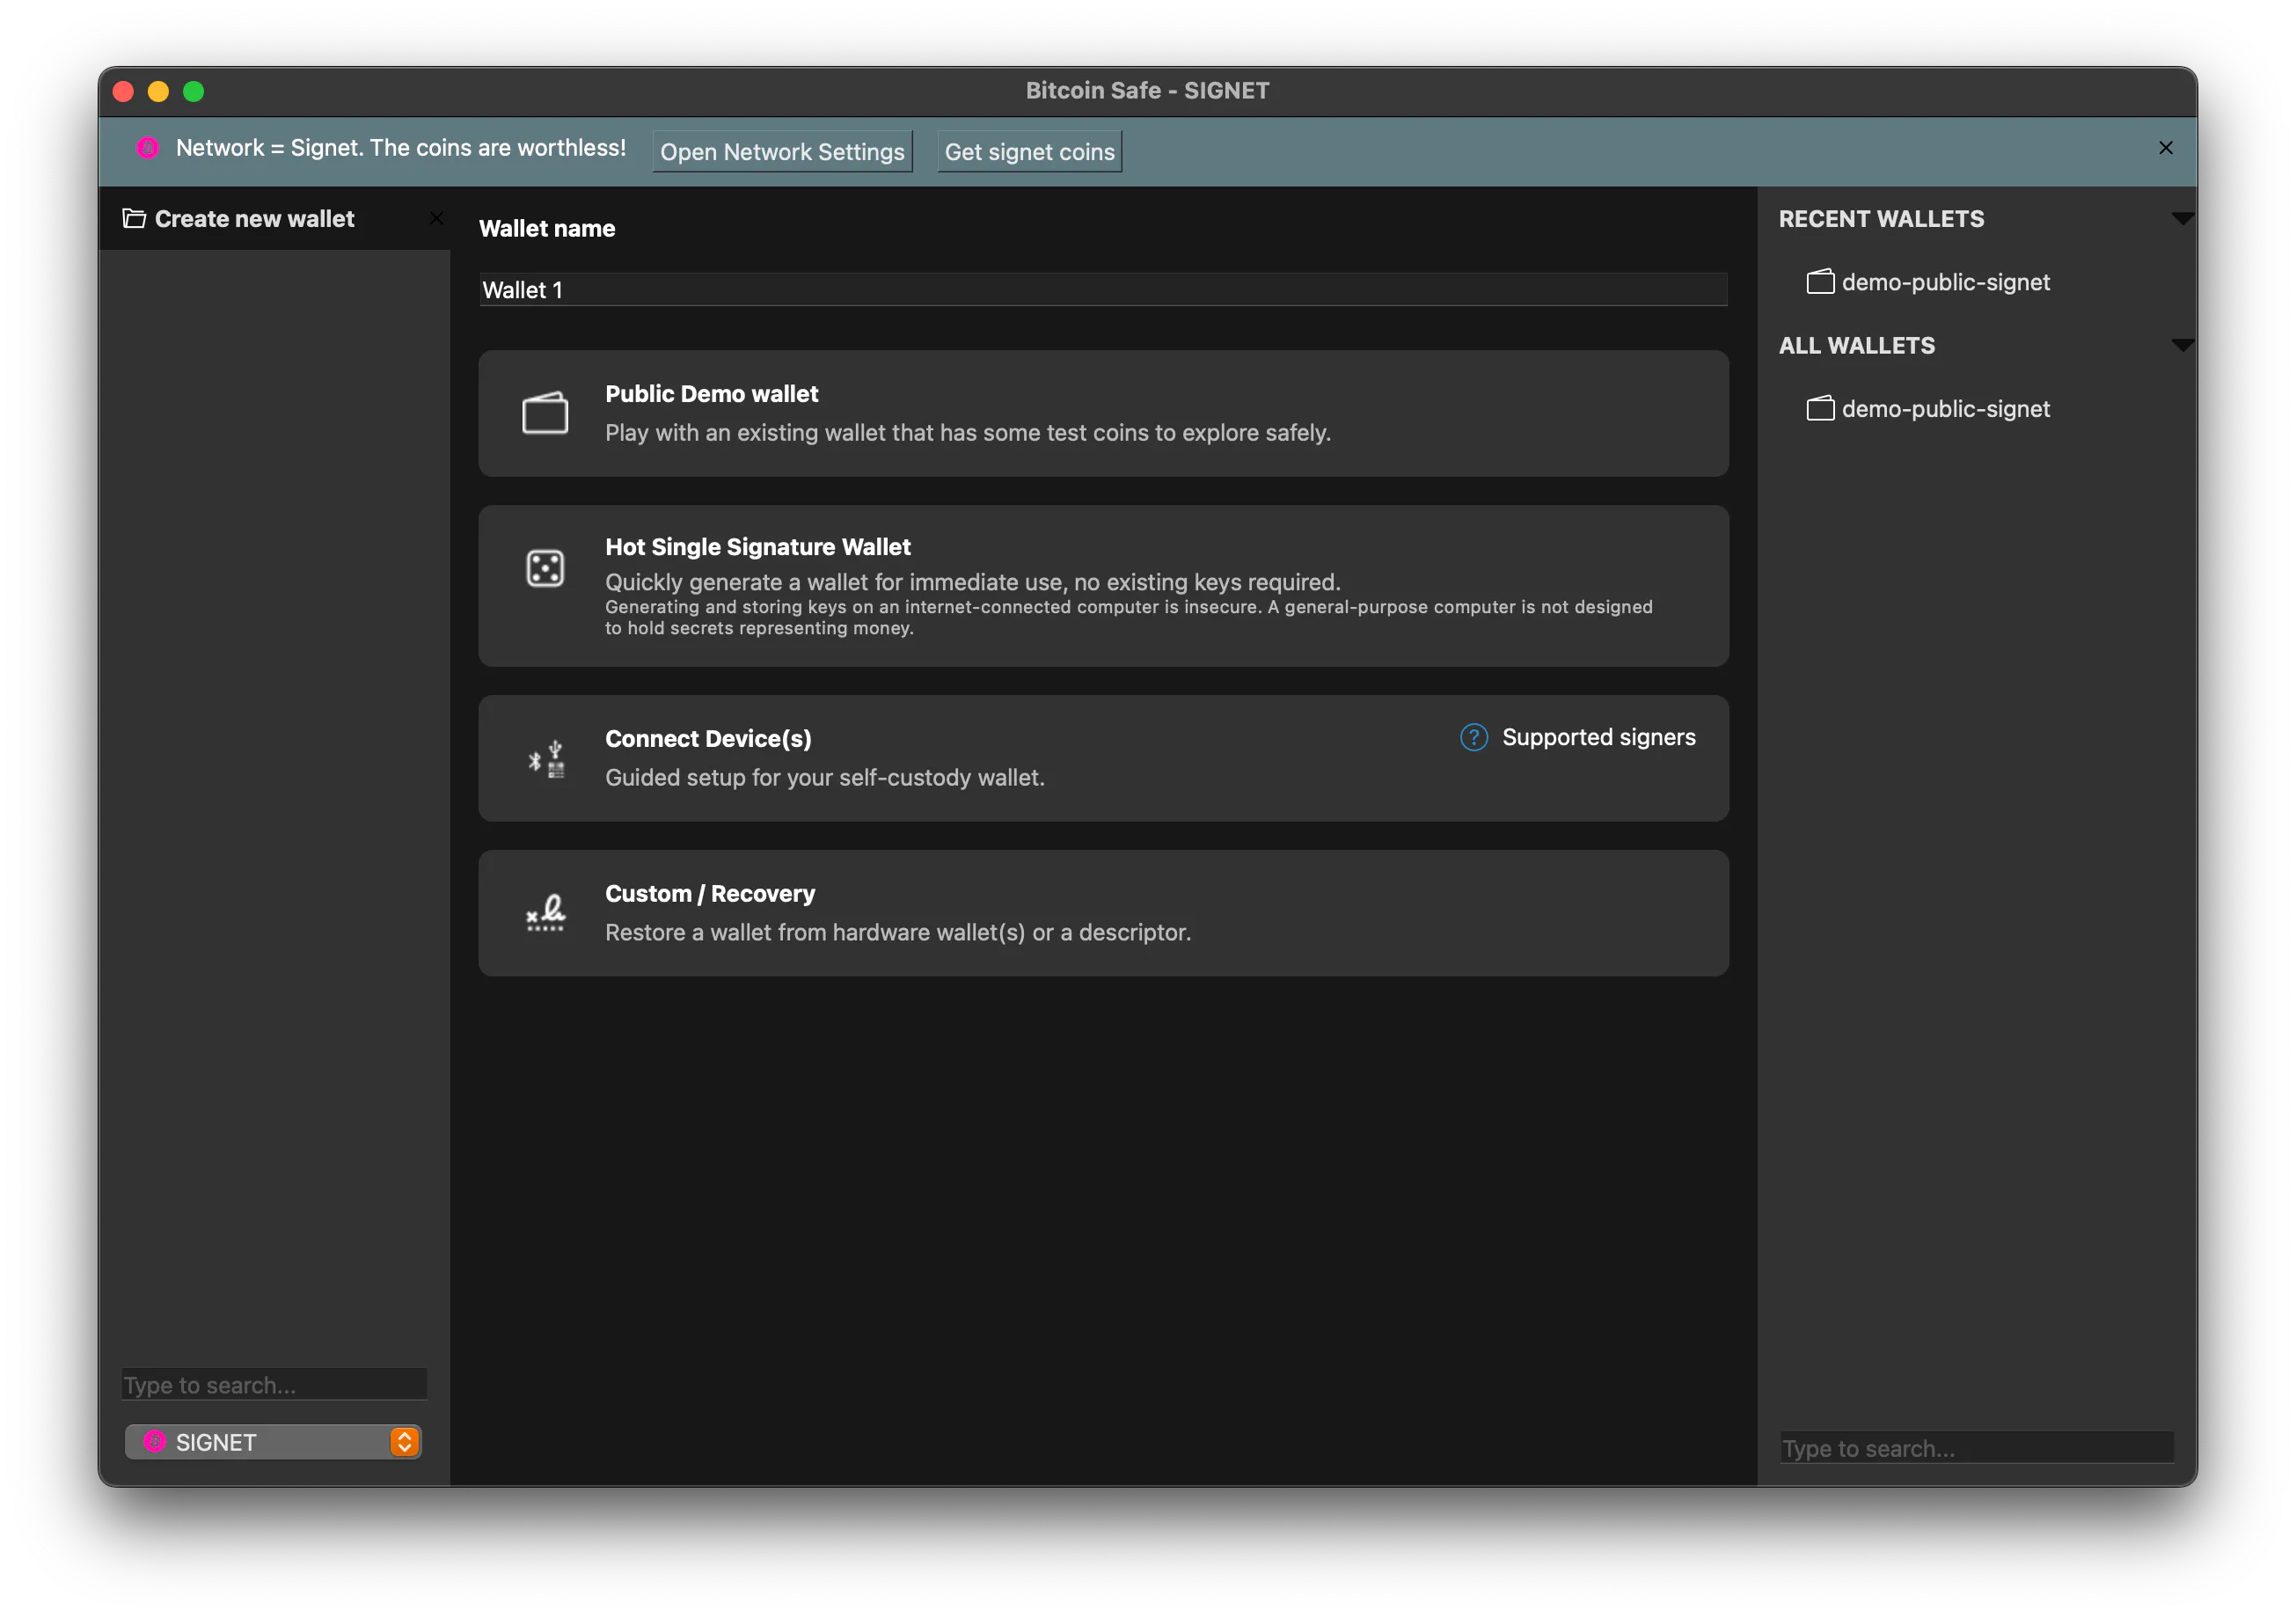The width and height of the screenshot is (2296, 1617).
Task: Open demo-public-signet from Recent Wallets
Action: (x=1945, y=282)
